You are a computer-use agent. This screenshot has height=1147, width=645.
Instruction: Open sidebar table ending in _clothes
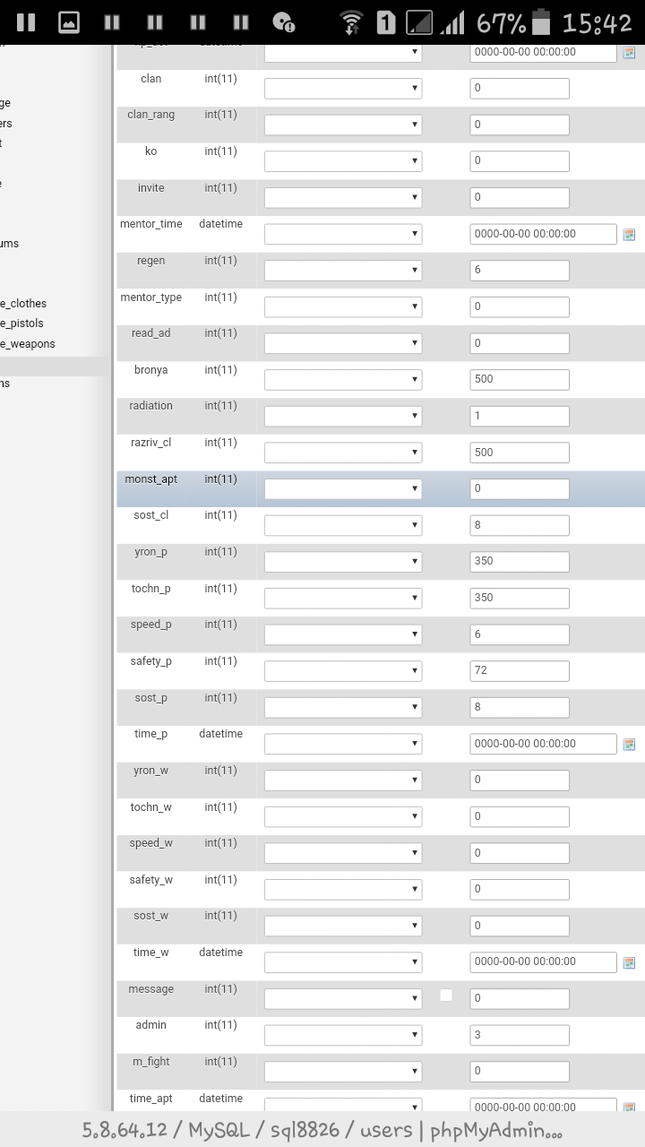(23, 304)
